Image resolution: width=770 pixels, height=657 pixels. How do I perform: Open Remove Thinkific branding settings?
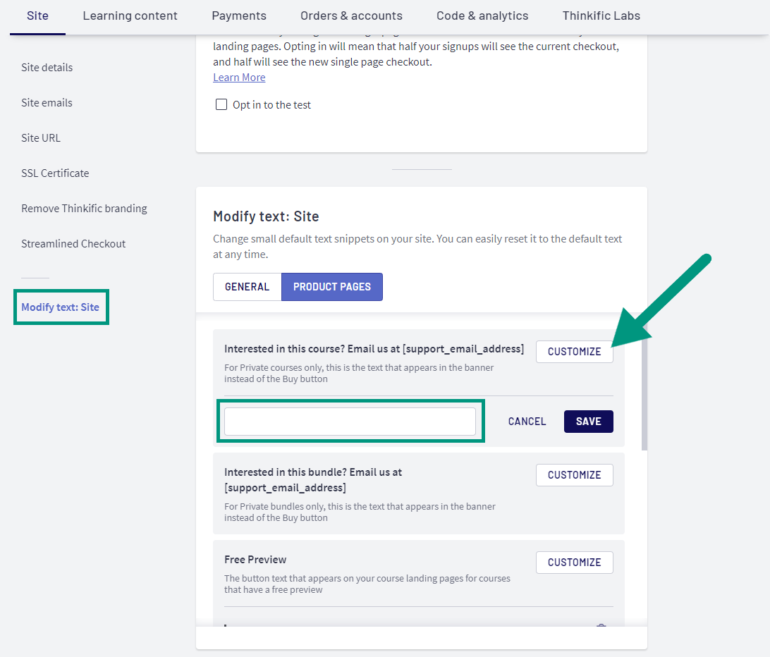tap(84, 208)
